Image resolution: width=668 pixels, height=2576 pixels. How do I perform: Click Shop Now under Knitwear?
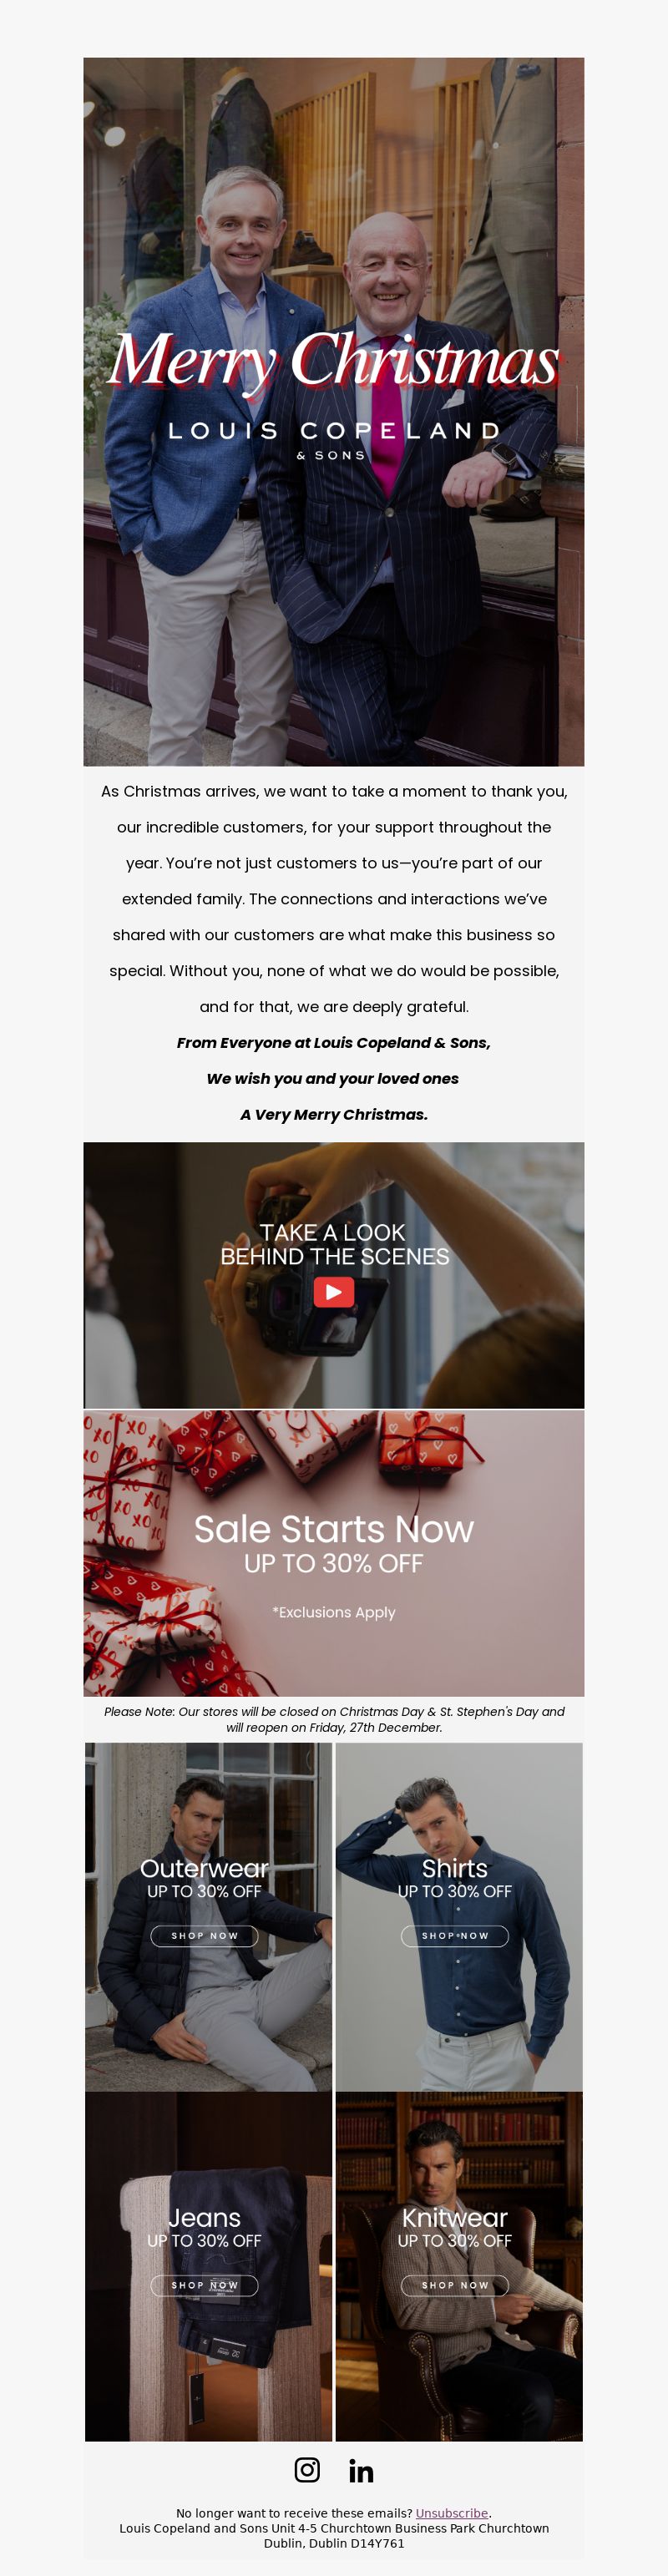455,2284
